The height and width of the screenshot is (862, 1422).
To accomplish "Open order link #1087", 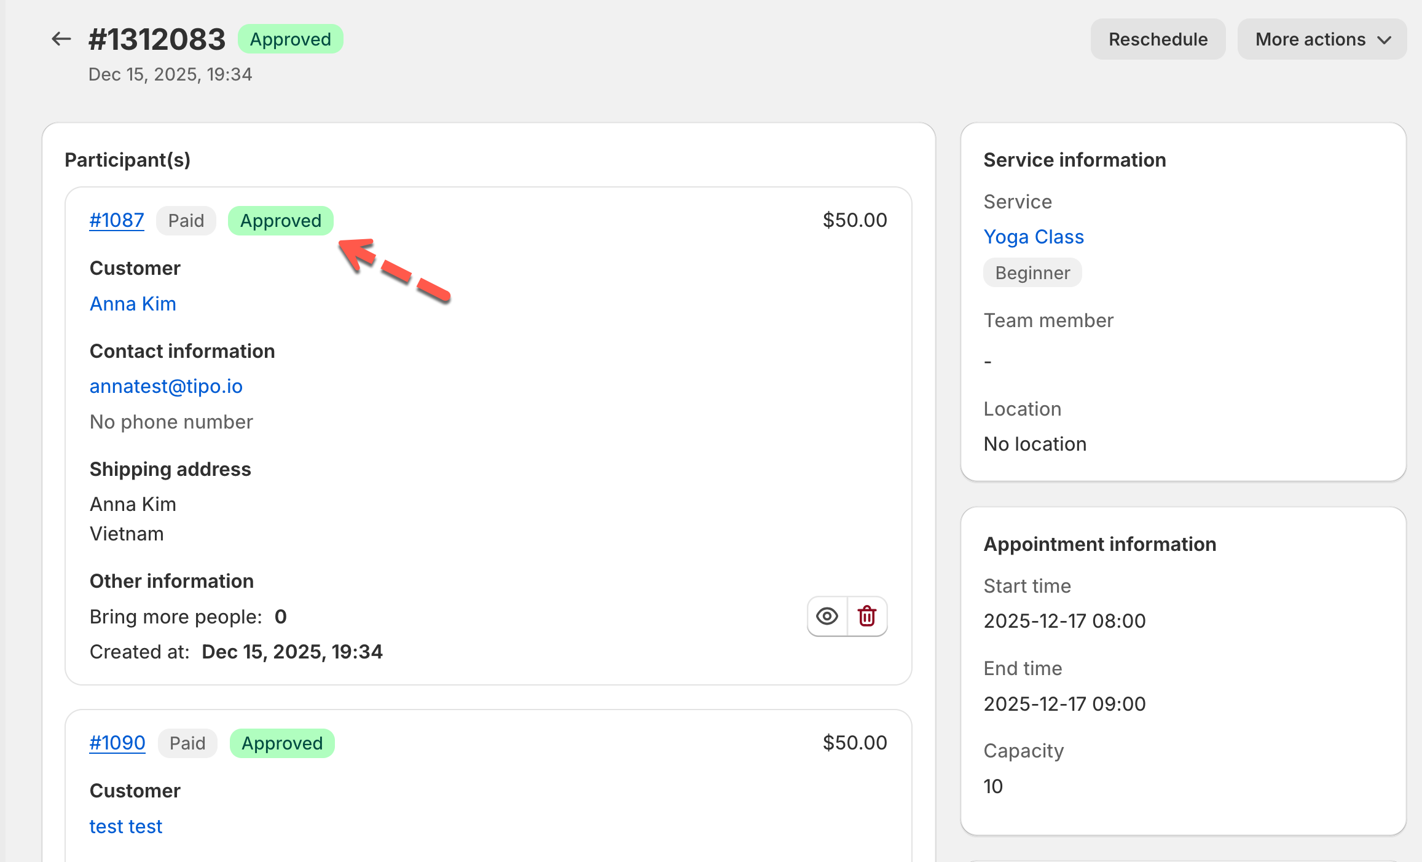I will 117,220.
